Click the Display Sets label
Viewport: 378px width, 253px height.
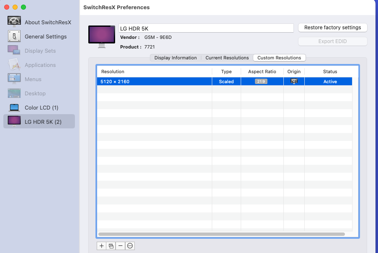pyautogui.click(x=40, y=51)
